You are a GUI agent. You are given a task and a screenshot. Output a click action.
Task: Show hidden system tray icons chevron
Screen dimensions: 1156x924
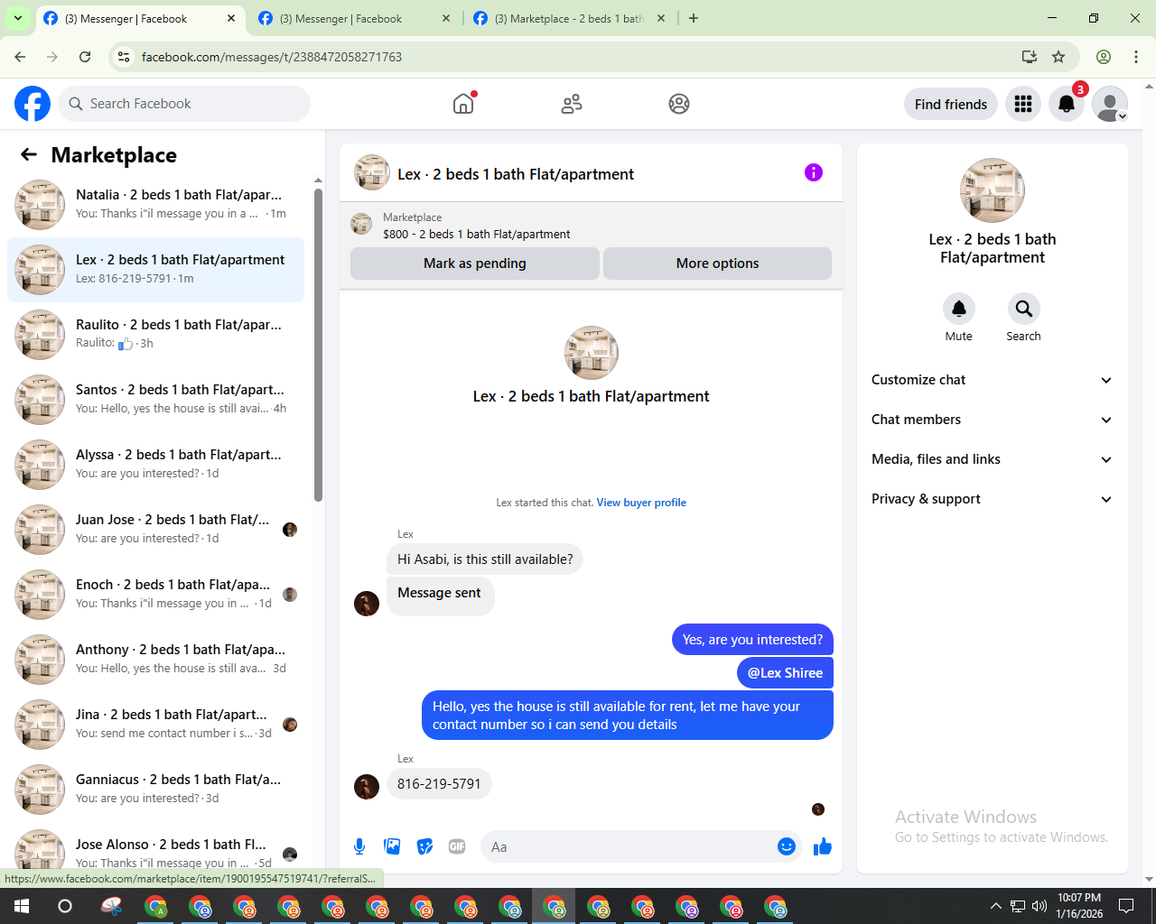tap(995, 906)
